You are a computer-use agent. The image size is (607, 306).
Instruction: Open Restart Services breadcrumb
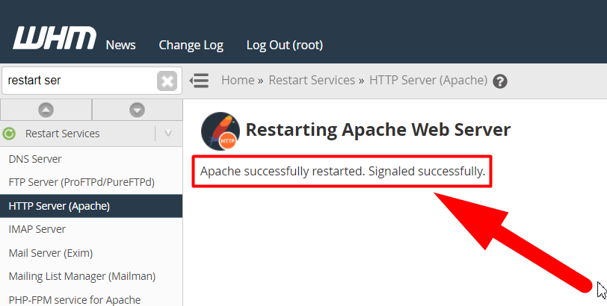tap(312, 81)
